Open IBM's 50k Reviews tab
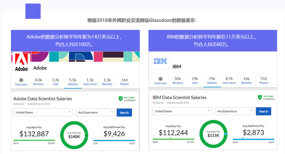The height and width of the screenshot is (154, 285). click(x=178, y=80)
